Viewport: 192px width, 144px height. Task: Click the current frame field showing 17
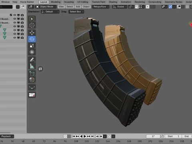153,136
